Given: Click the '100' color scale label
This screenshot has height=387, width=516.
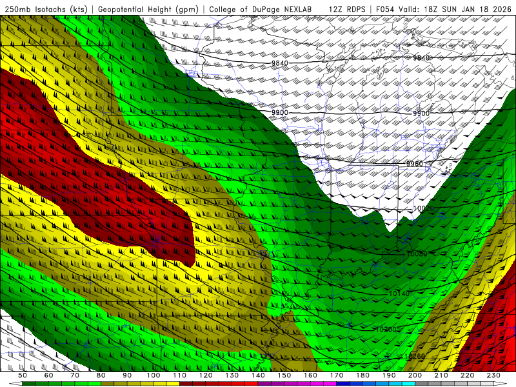Looking at the screenshot, I should (x=154, y=375).
